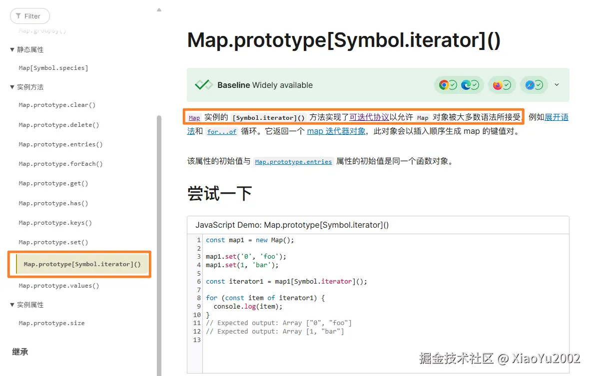
Task: Collapse the 静态属性 section
Action: click(12, 49)
